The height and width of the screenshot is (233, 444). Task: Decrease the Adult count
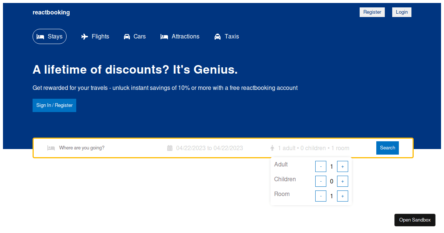pyautogui.click(x=321, y=166)
